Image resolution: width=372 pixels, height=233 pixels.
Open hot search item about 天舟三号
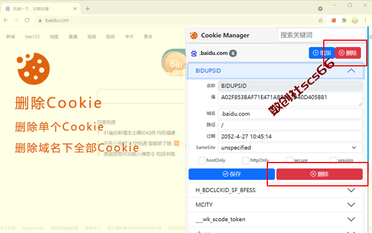tap(137, 143)
